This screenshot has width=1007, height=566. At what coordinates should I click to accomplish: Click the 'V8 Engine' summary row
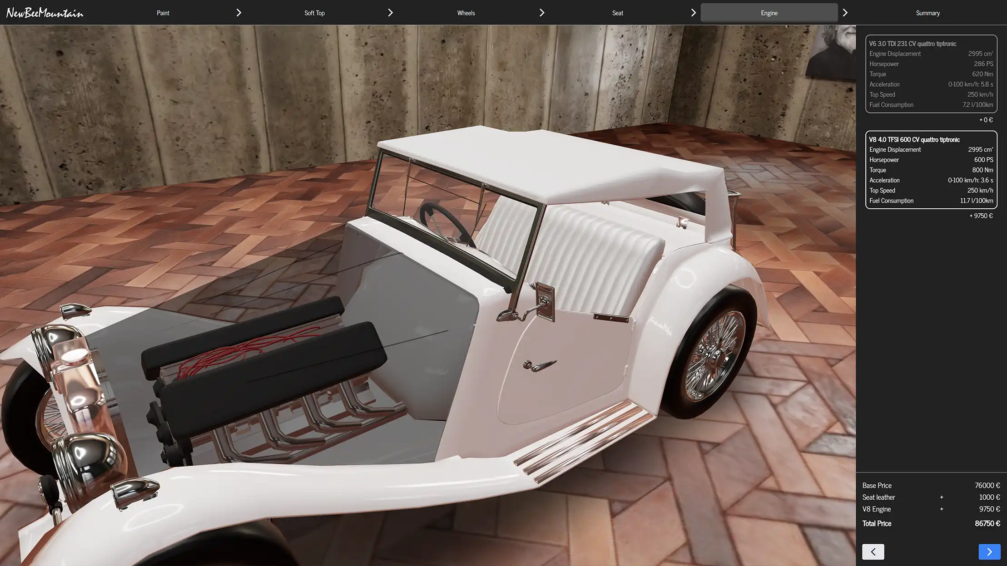(x=931, y=509)
